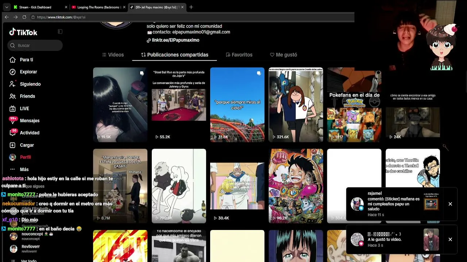The height and width of the screenshot is (262, 467).
Task: Open the cartoon girl video with 321.6K views
Action: point(296,105)
